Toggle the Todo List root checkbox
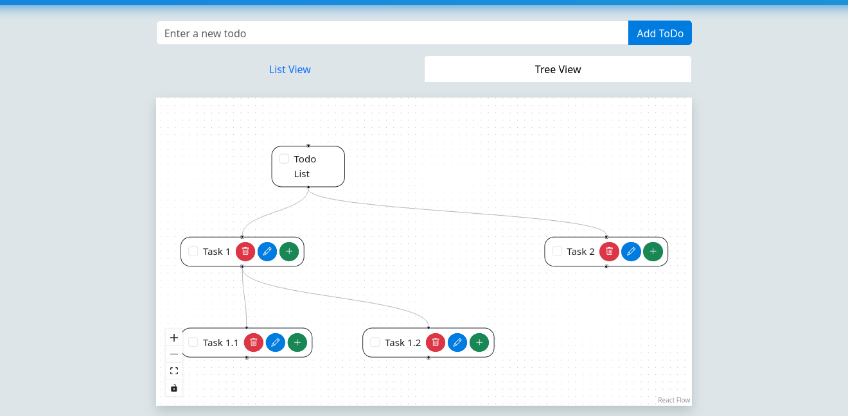 click(x=284, y=159)
